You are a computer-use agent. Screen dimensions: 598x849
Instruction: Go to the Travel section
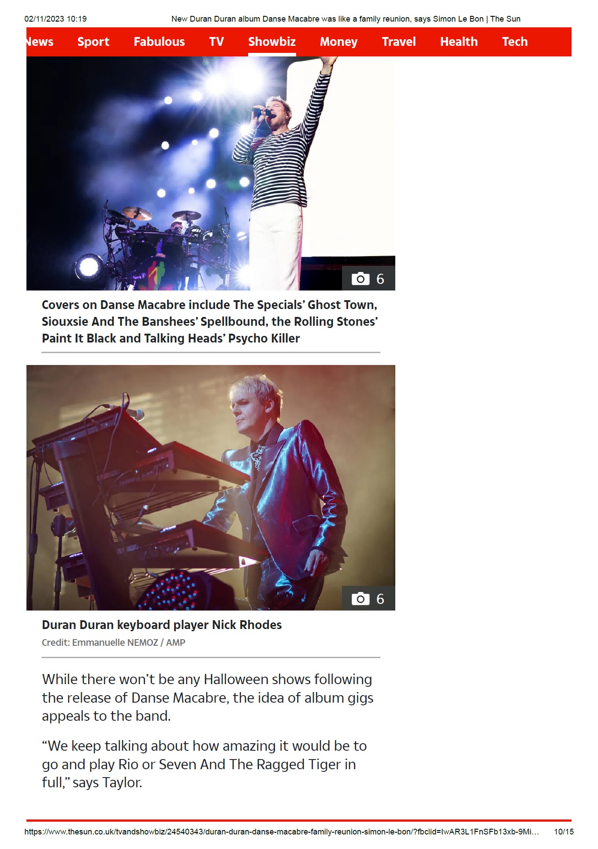tap(399, 41)
